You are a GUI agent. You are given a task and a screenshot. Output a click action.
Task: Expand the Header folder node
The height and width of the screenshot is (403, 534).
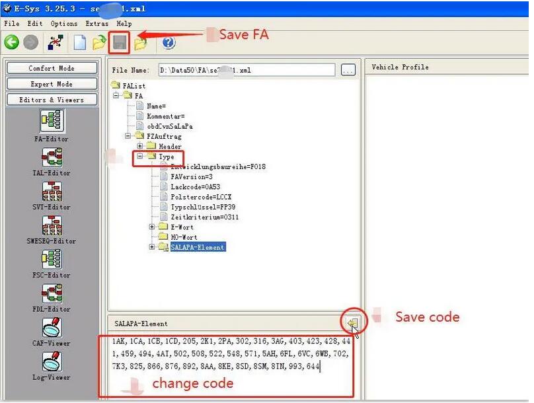[140, 146]
